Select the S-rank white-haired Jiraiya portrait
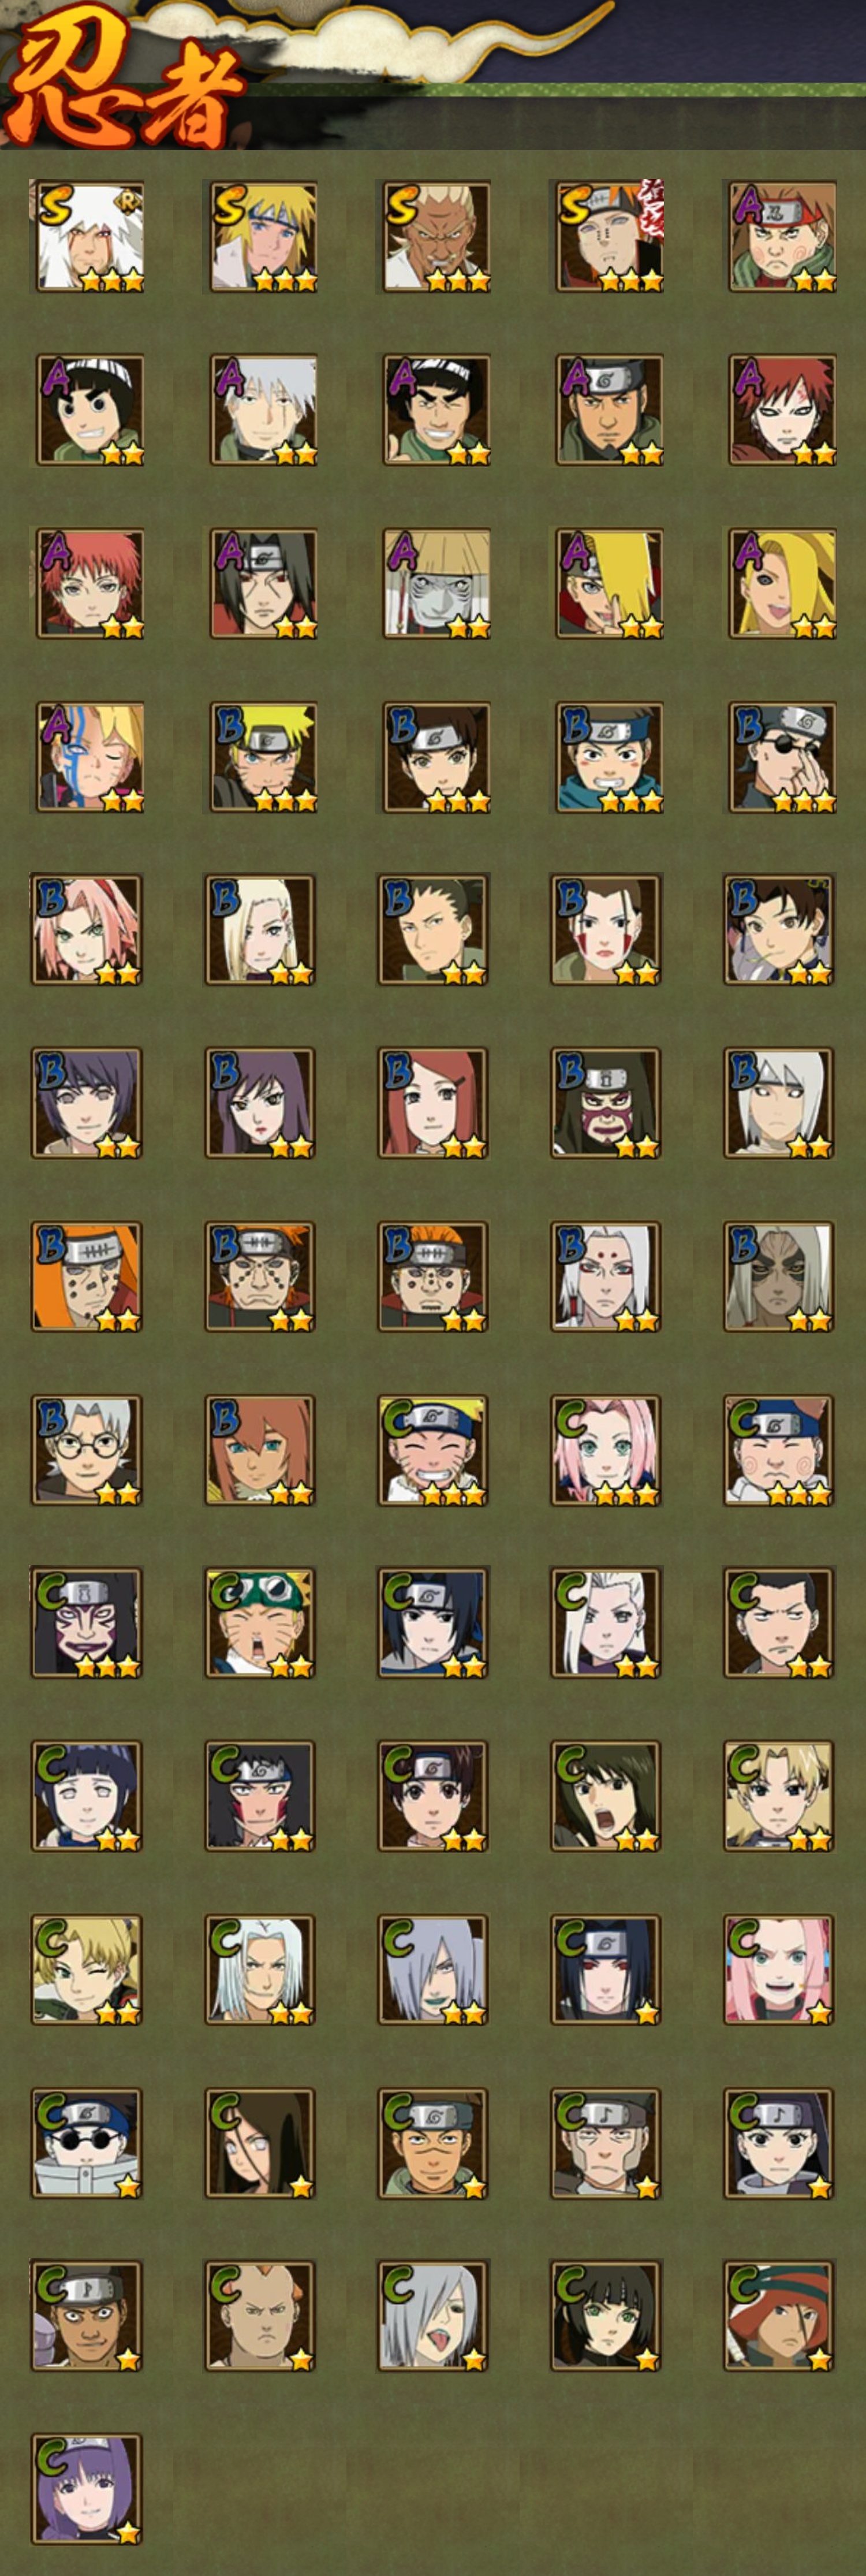The width and height of the screenshot is (866, 2576). (x=88, y=236)
